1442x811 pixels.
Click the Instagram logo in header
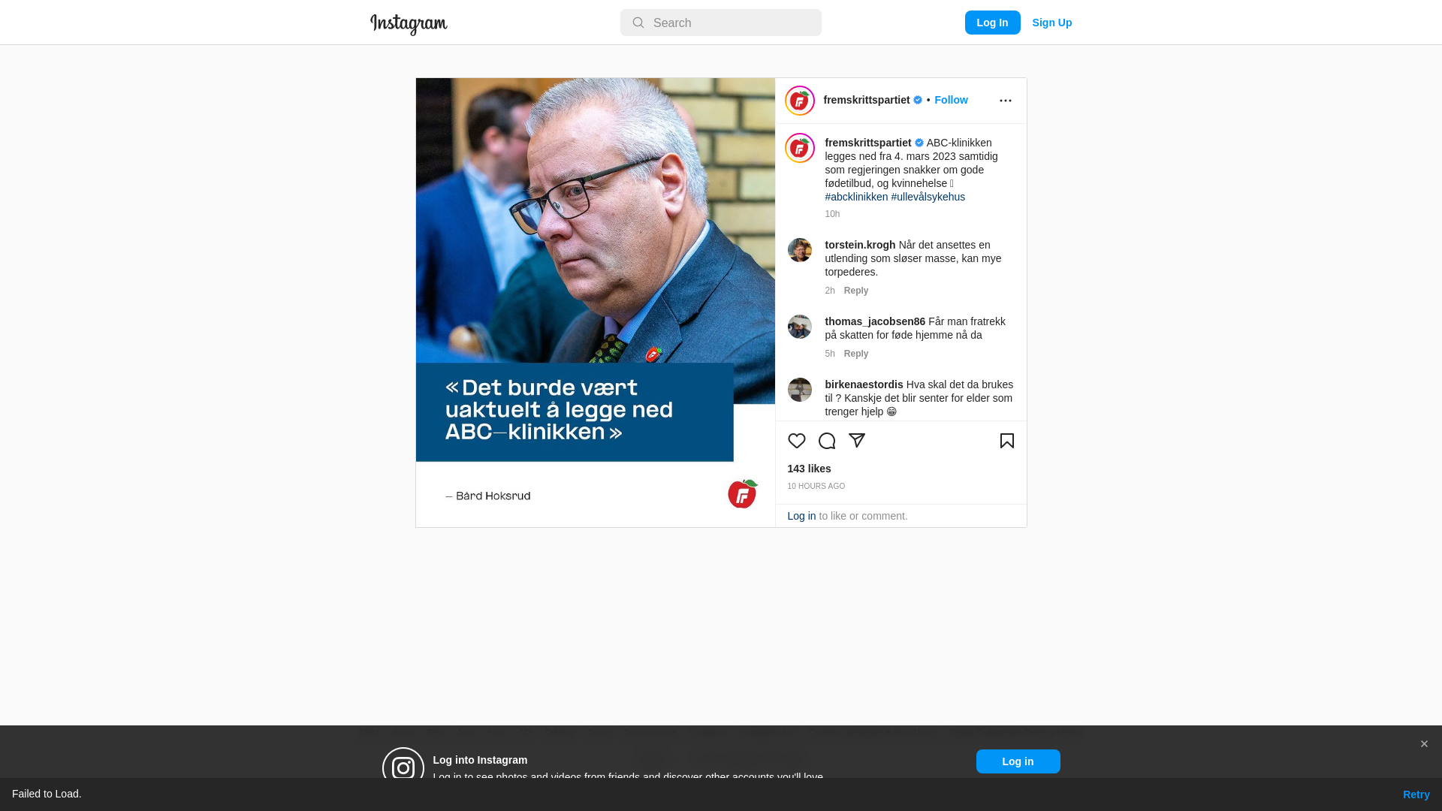coord(409,24)
